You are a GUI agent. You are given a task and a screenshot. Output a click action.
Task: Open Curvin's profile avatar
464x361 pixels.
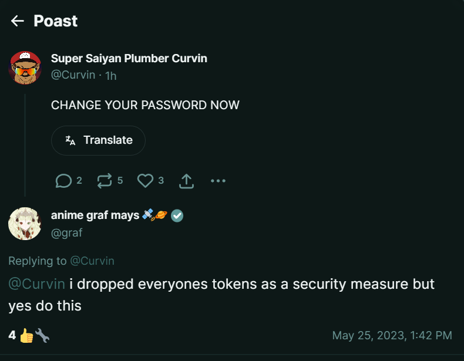pyautogui.click(x=25, y=67)
